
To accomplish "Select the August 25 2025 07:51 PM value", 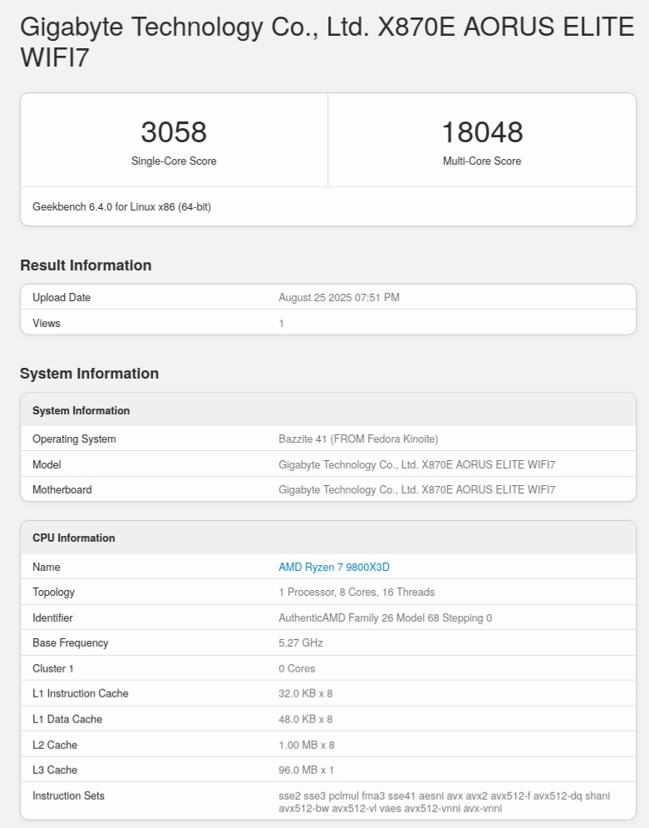I will coord(338,298).
